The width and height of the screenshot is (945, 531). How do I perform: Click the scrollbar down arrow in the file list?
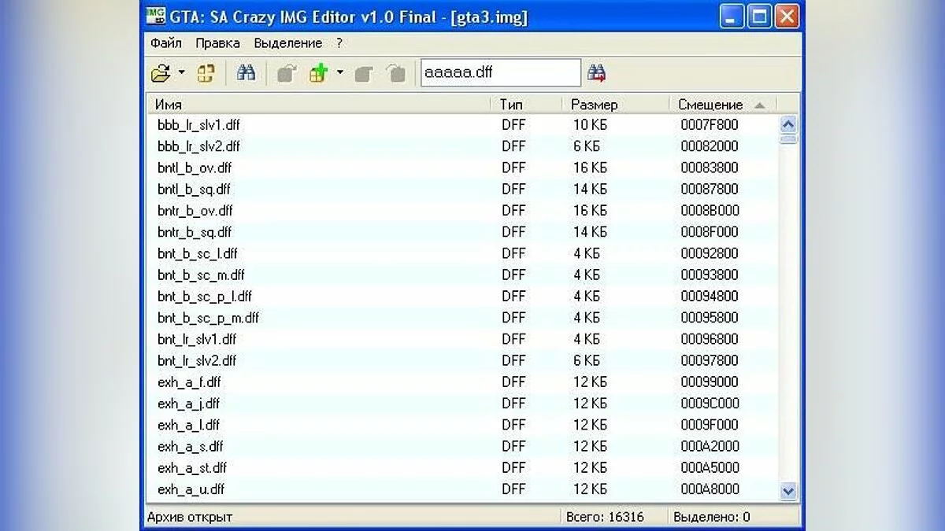click(788, 491)
